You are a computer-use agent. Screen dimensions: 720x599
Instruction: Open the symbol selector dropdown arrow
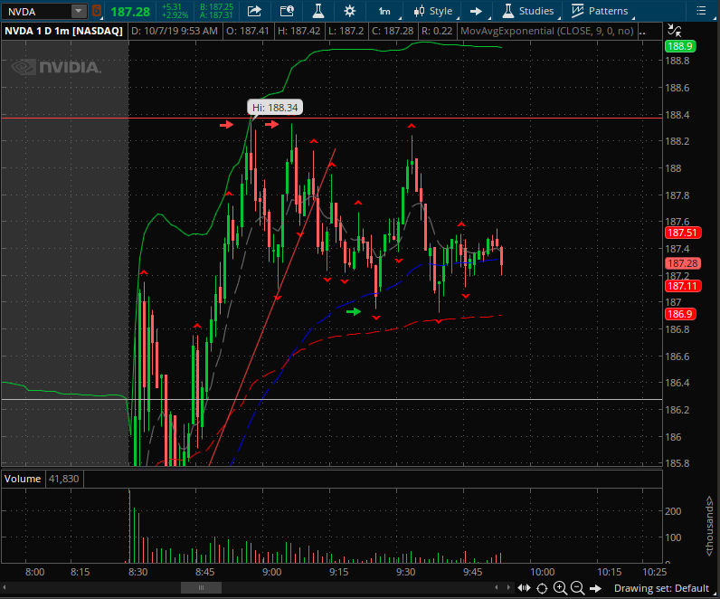(79, 12)
